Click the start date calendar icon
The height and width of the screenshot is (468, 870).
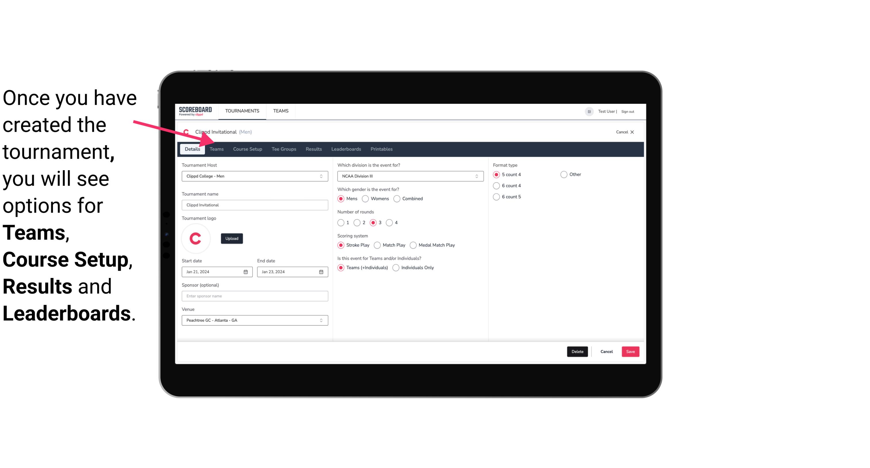pos(246,271)
